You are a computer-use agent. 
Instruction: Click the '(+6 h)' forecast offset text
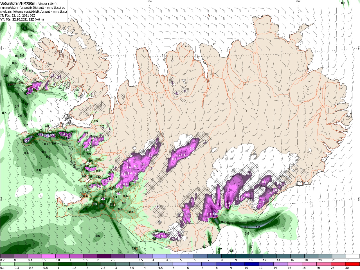coord(39,19)
